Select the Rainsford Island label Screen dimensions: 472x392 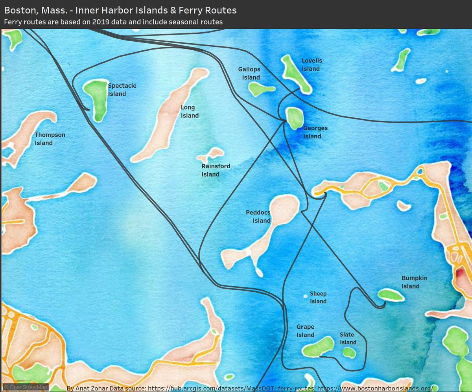216,170
